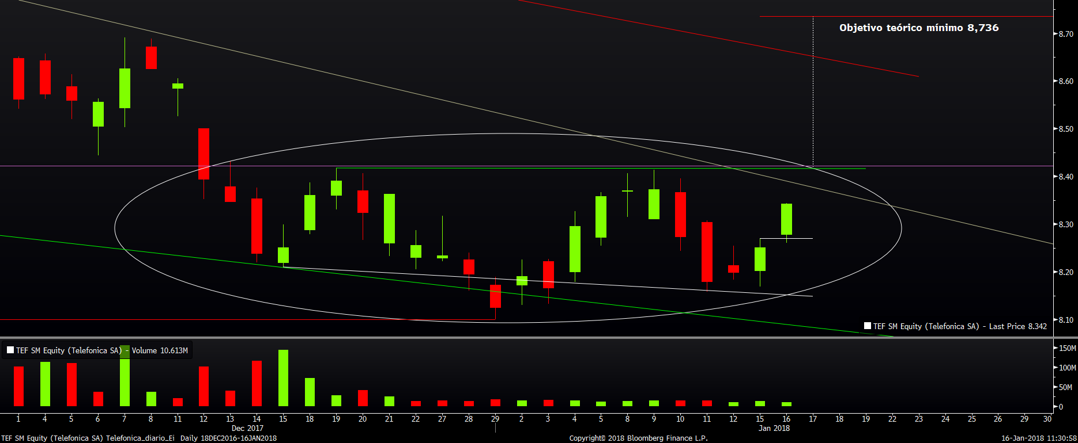Click the white legend square beside Volume
This screenshot has height=443, width=1078.
[x=10, y=350]
